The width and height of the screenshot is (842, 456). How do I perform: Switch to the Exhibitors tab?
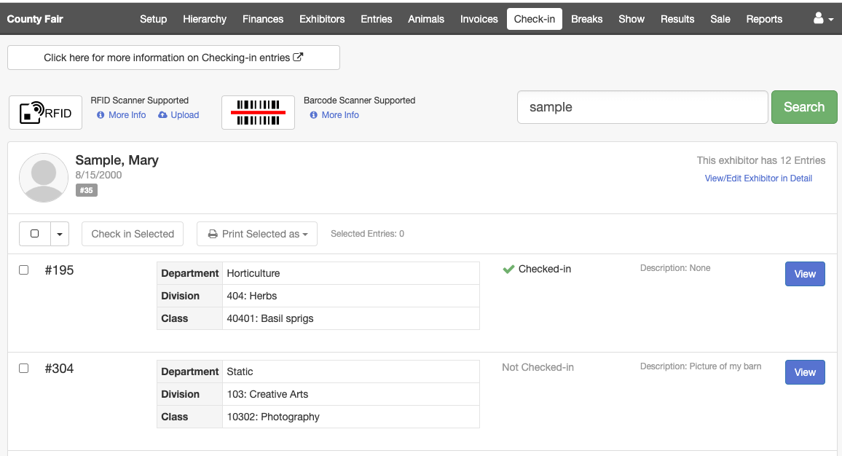coord(322,19)
